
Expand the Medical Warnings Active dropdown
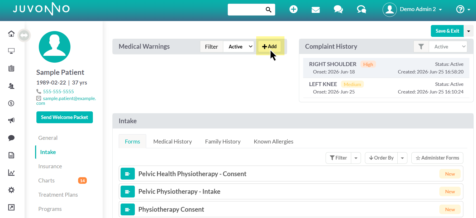(x=239, y=47)
